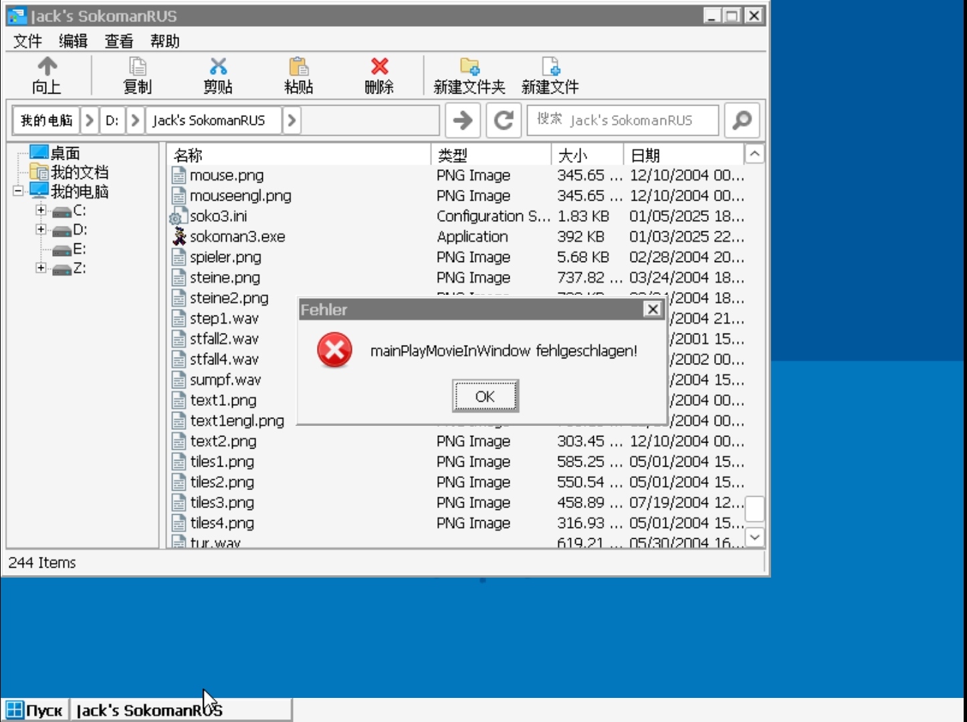Screen dimensions: 967x722
Task: Select the My Documents (我的文档) folder icon
Action: click(39, 172)
